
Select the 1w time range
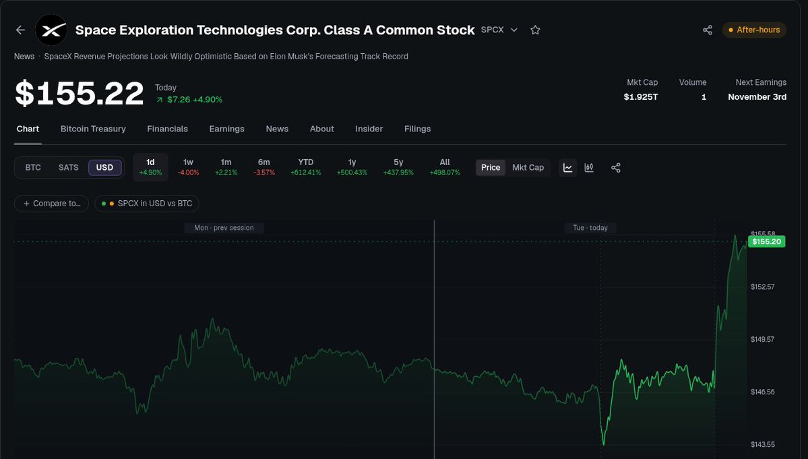pyautogui.click(x=188, y=167)
